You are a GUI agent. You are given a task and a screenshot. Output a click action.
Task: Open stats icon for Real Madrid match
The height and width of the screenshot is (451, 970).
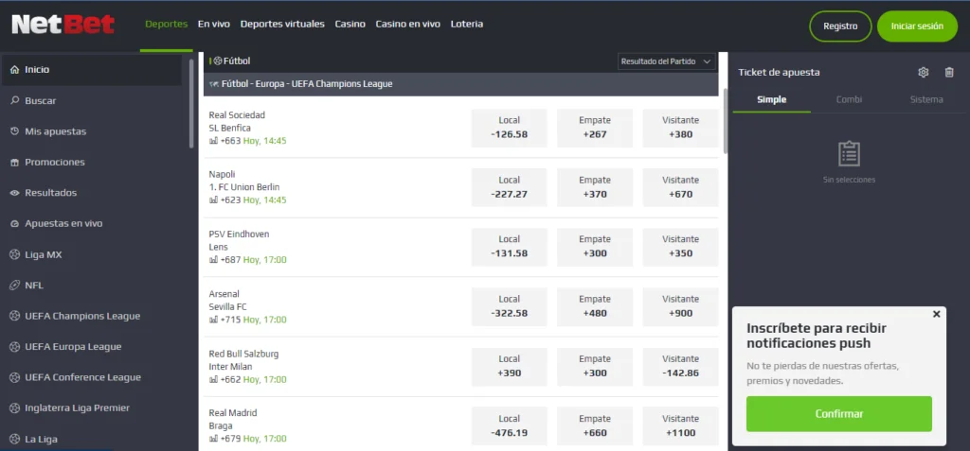(x=213, y=439)
